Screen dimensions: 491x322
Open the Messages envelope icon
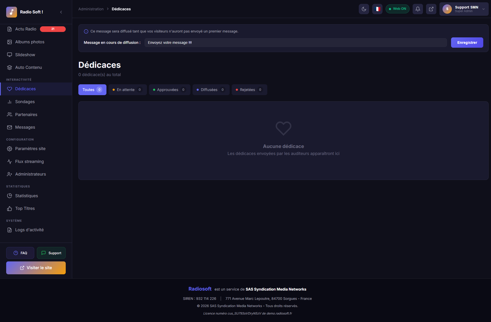pyautogui.click(x=10, y=127)
